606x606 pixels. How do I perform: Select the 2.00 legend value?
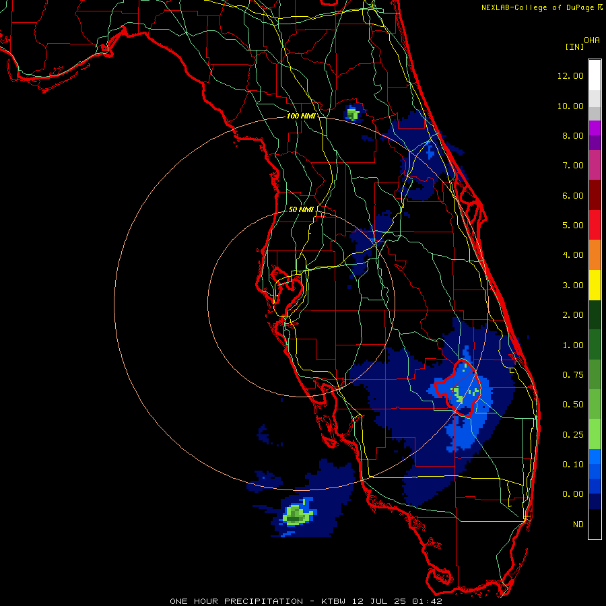click(573, 315)
